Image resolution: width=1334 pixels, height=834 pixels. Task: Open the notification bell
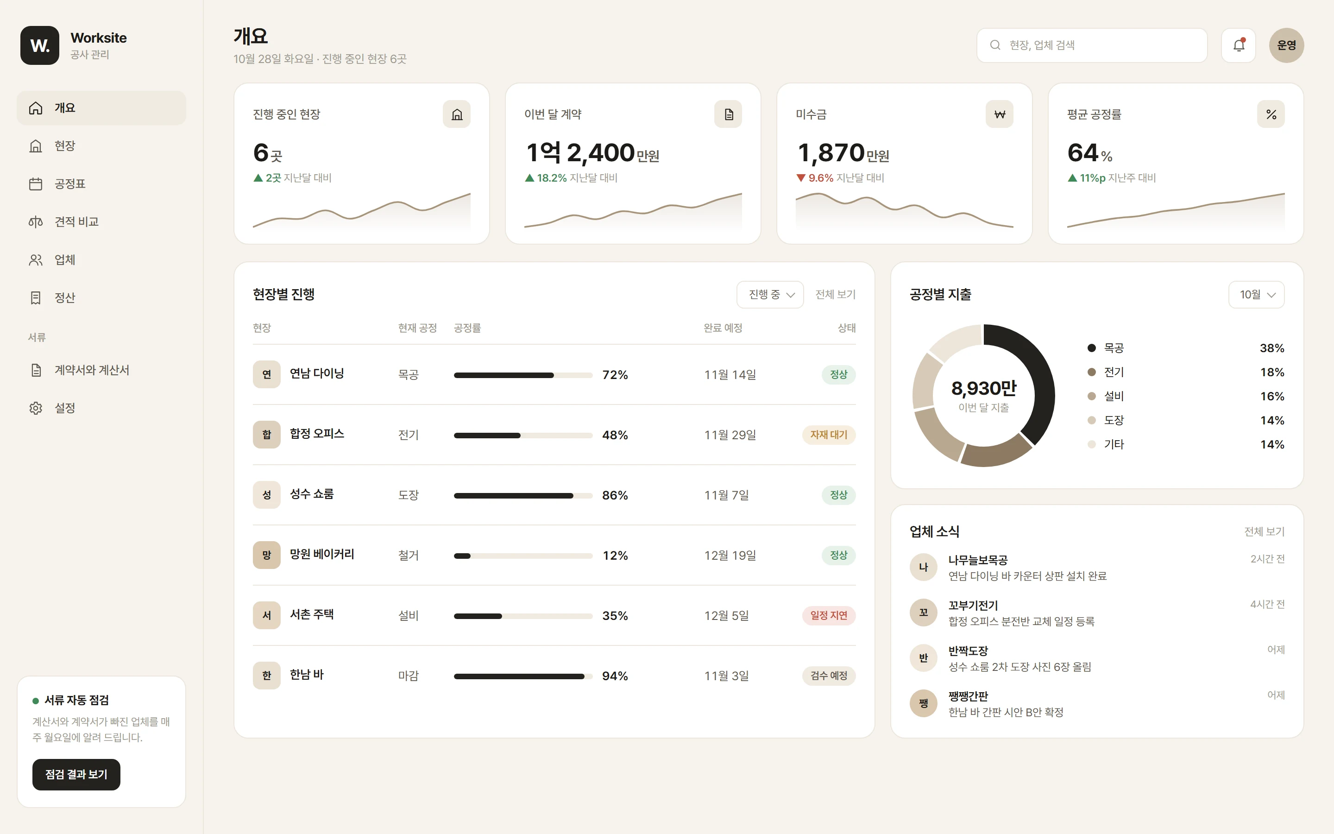click(x=1239, y=45)
